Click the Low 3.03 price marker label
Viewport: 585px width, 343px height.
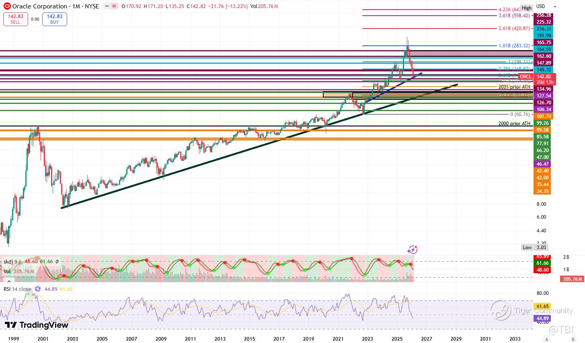pyautogui.click(x=535, y=248)
